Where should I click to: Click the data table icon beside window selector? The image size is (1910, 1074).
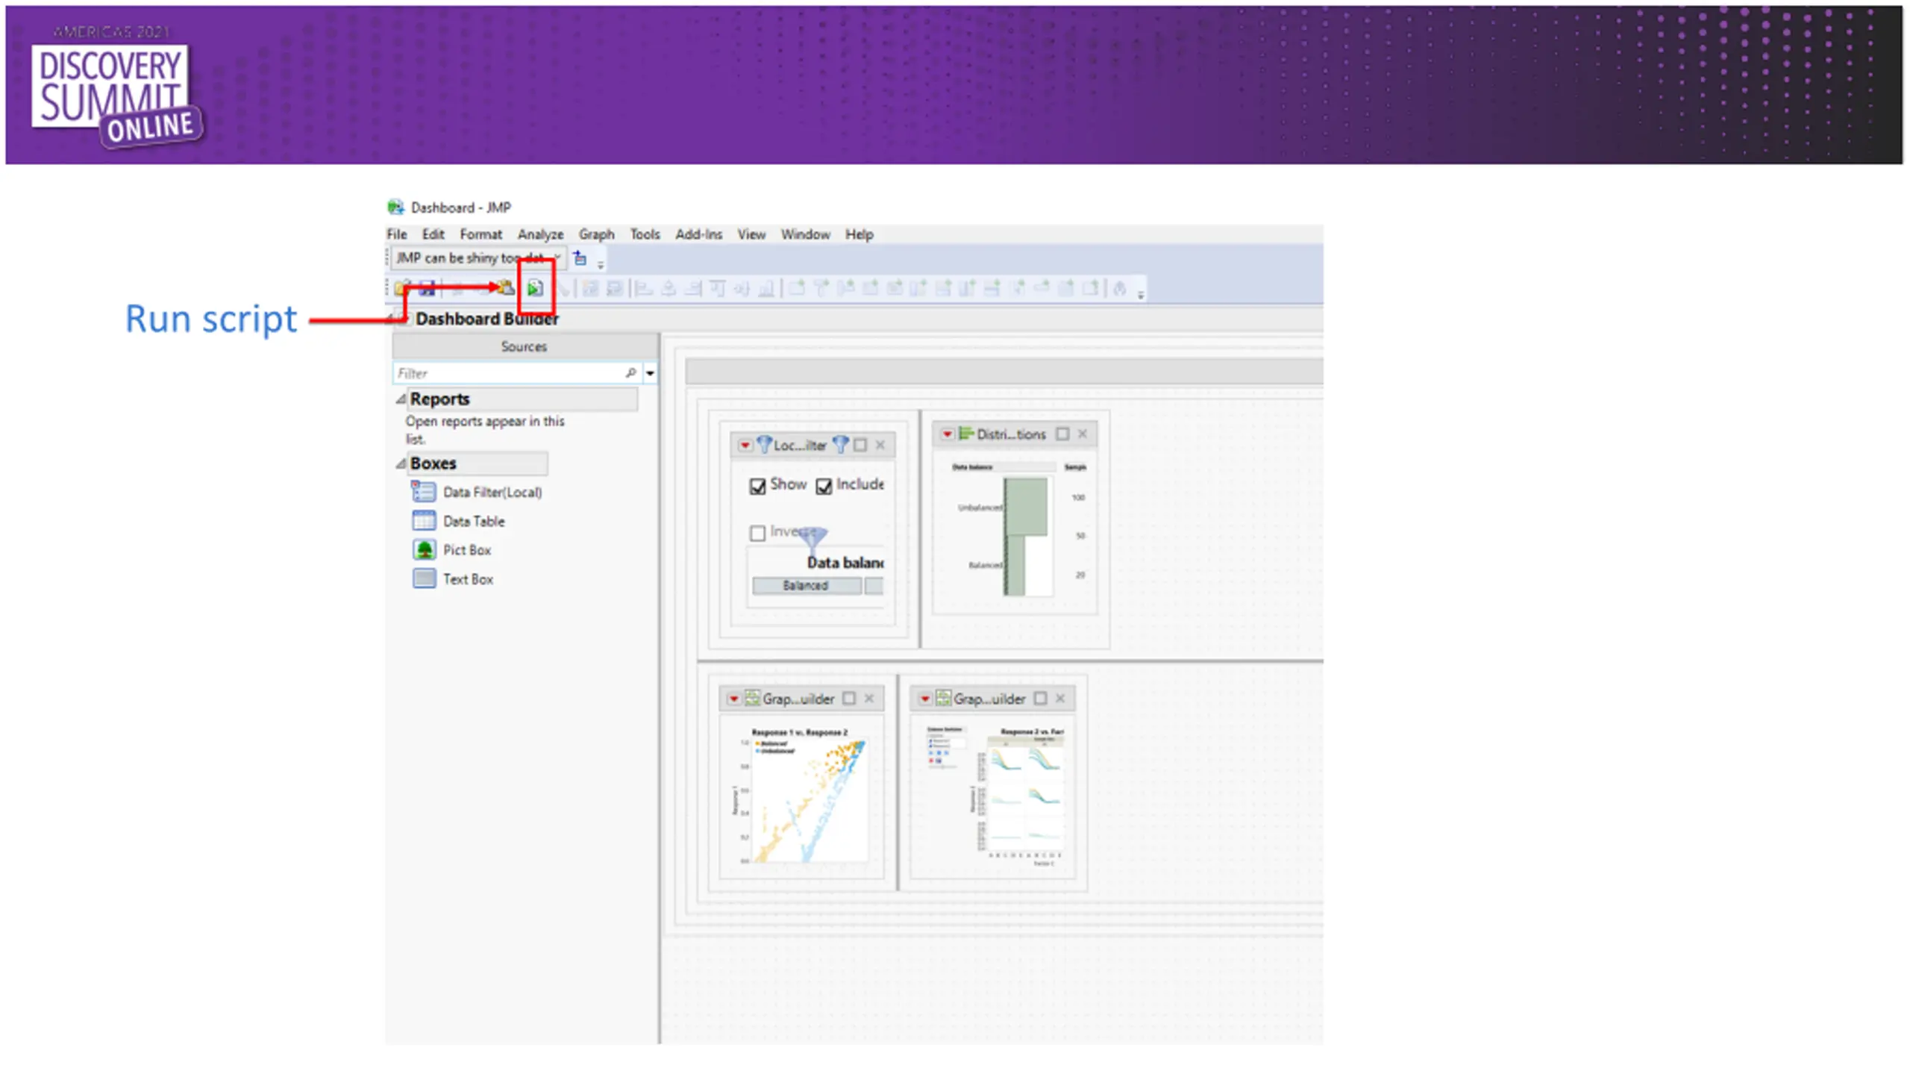(x=580, y=258)
